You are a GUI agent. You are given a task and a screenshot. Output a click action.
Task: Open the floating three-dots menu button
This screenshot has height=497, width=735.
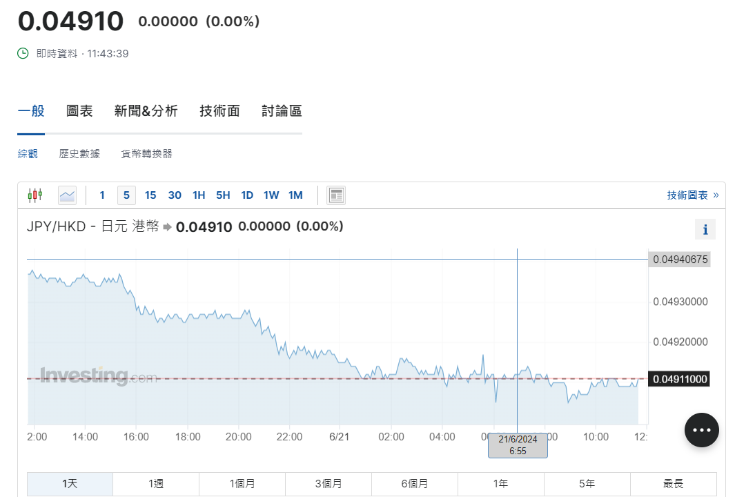click(x=701, y=430)
